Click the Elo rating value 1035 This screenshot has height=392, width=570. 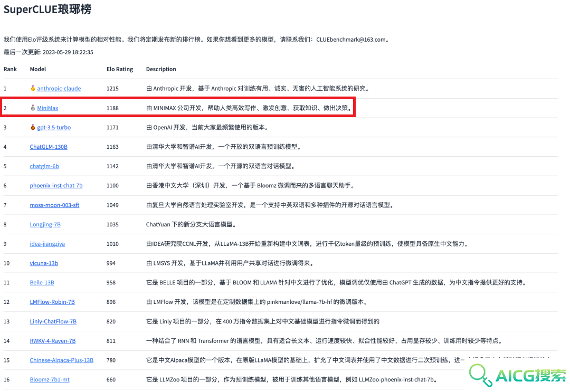point(112,224)
